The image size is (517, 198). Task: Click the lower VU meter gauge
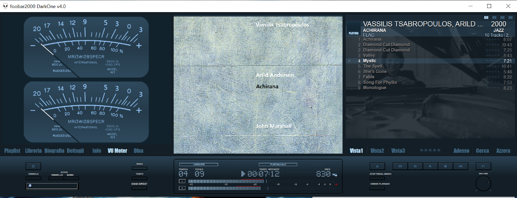point(86,112)
